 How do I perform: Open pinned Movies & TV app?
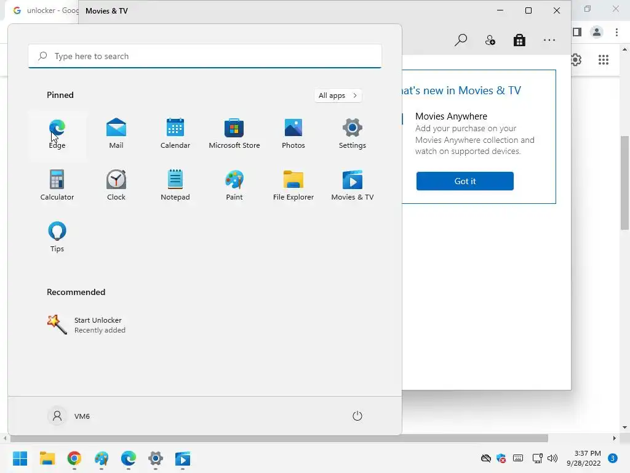(x=353, y=185)
